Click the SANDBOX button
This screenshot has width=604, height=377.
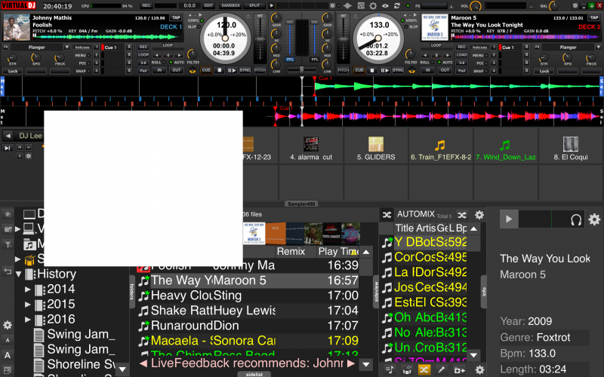(x=230, y=5)
